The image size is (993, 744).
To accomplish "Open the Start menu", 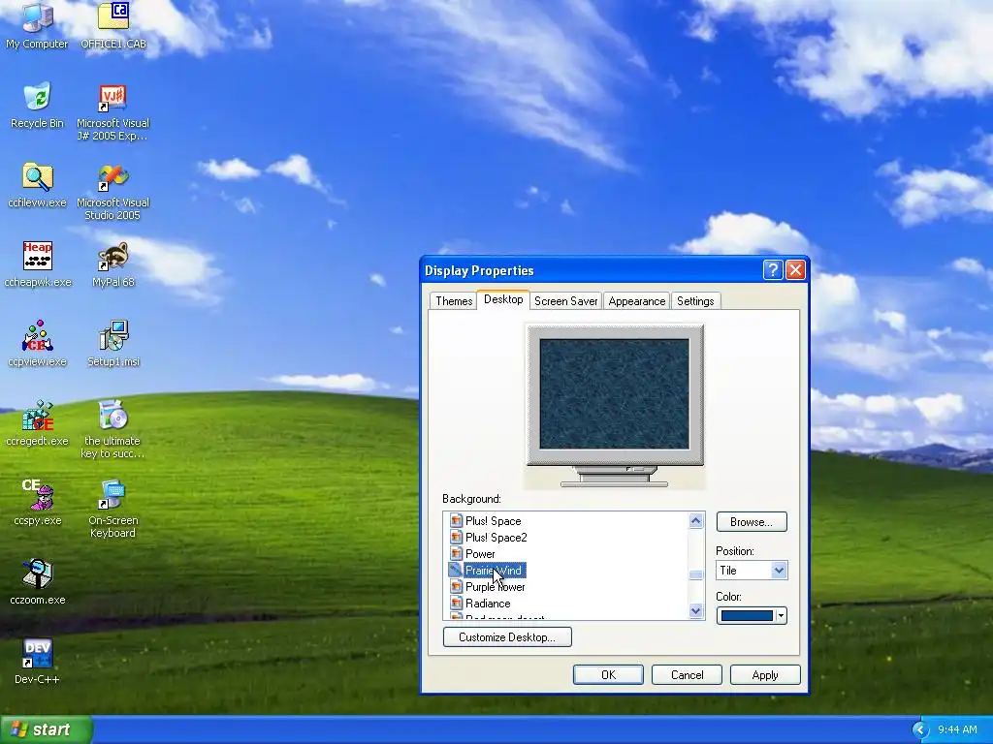I will click(46, 729).
